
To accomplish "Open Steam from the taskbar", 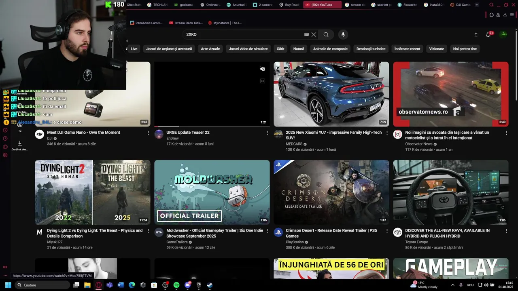I will 209,285.
